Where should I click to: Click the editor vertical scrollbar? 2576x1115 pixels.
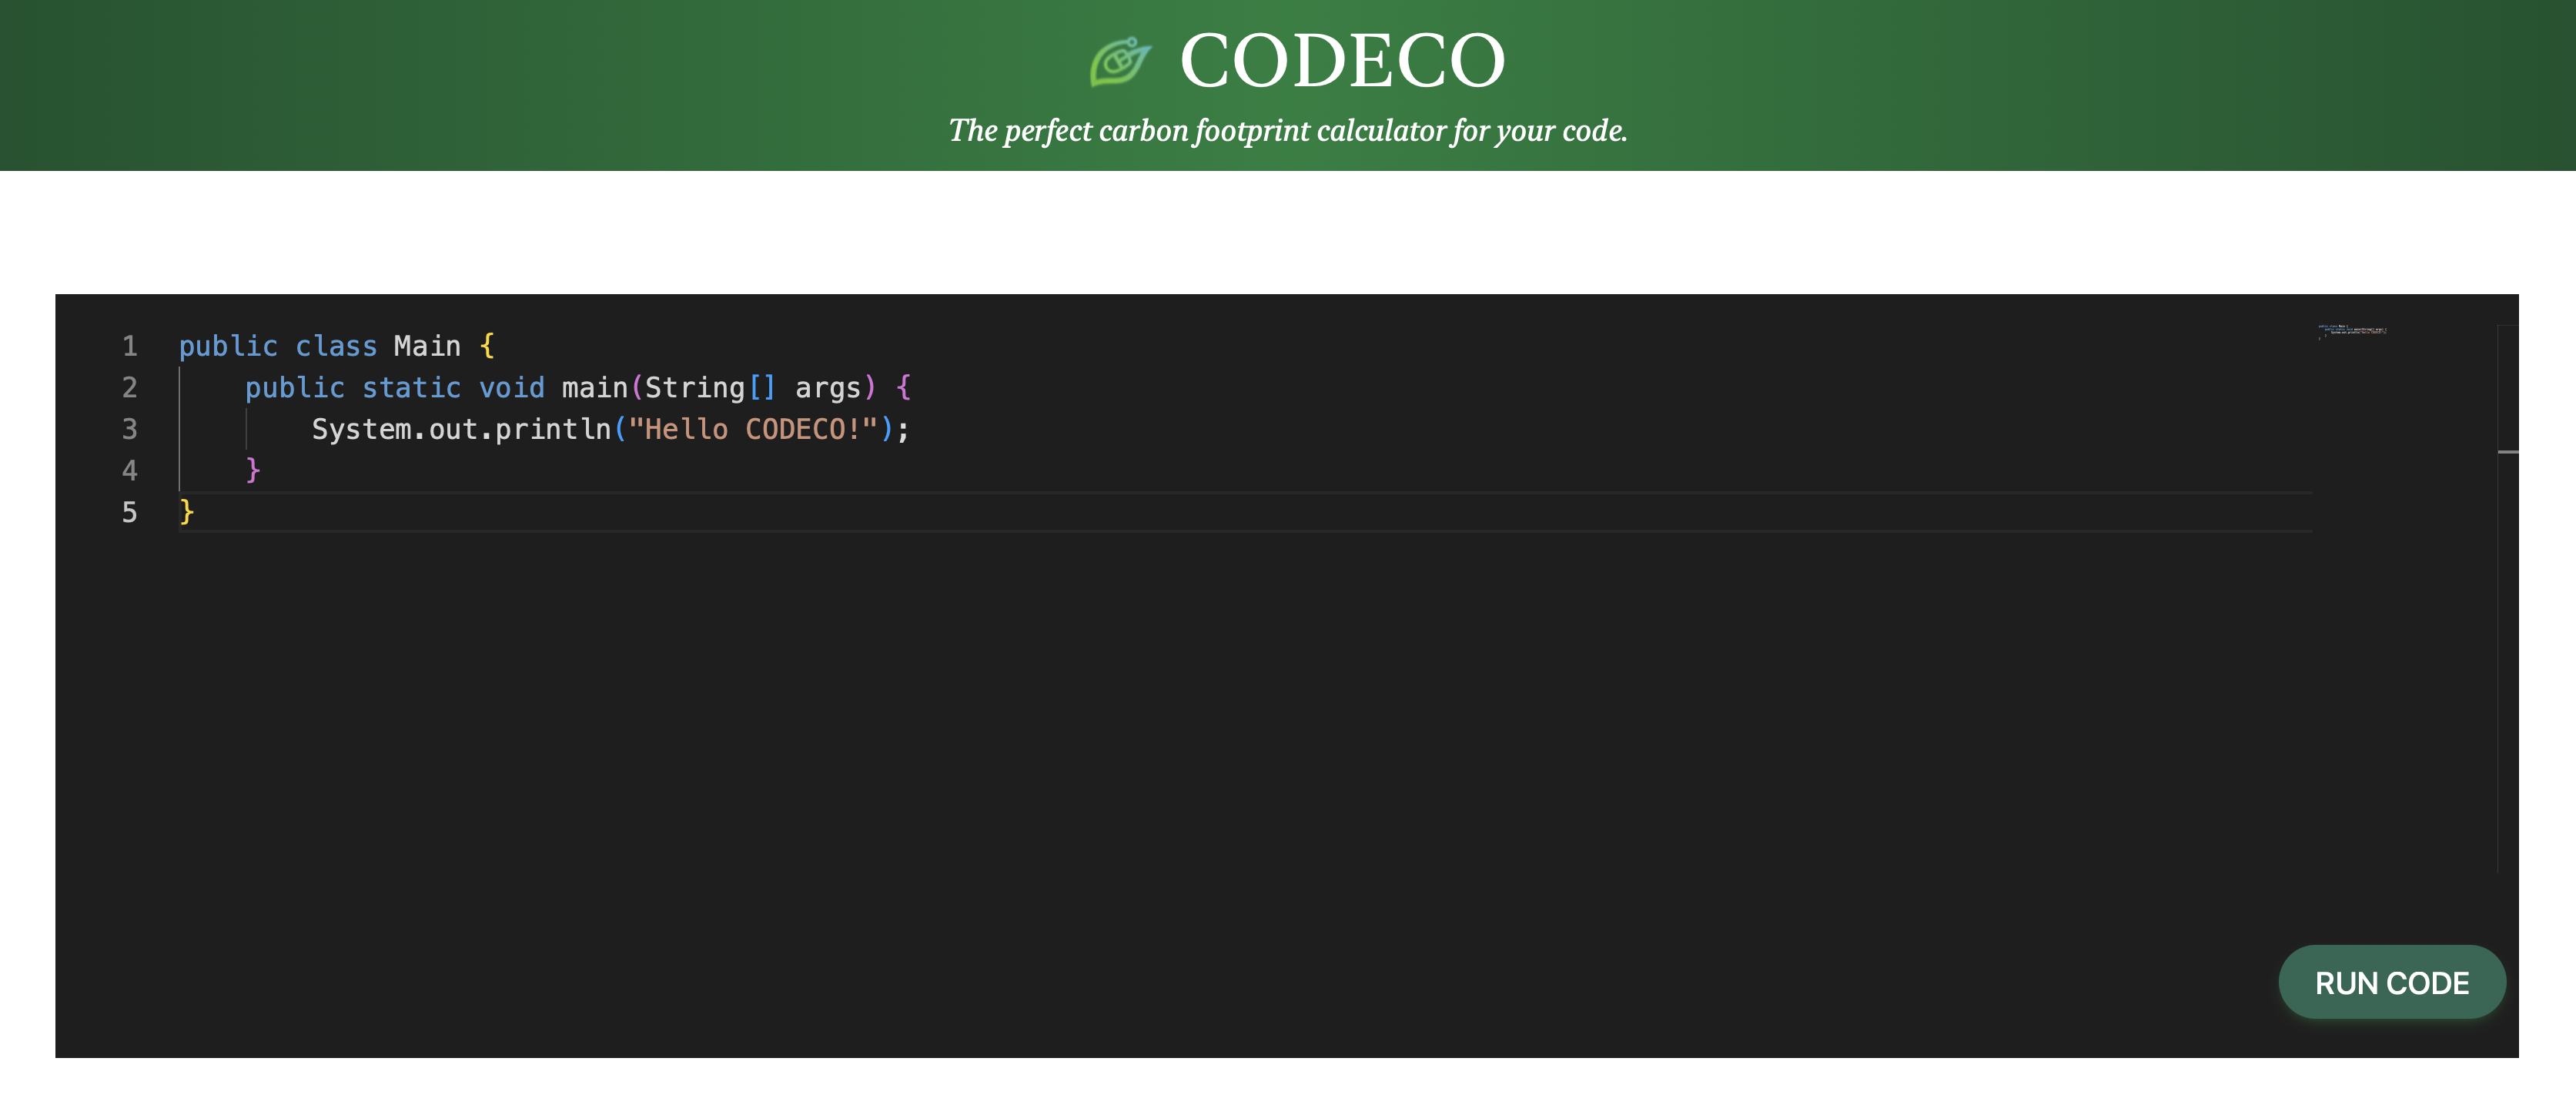[x=2507, y=600]
